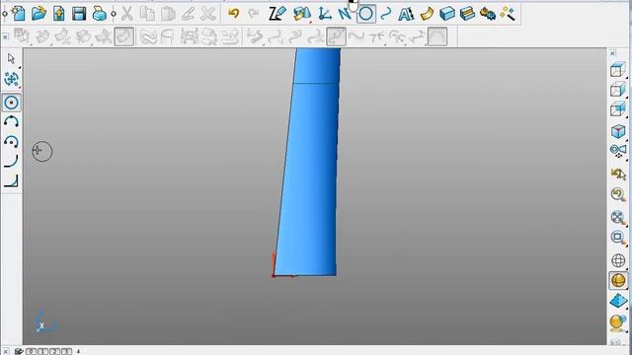632x355 pixels.
Task: Open the dynamic view rotation tool
Action: click(x=618, y=151)
